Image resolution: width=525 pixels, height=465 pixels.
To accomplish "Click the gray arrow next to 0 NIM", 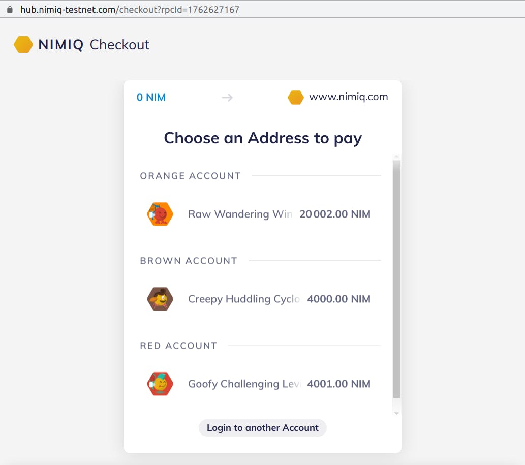I will pos(227,97).
